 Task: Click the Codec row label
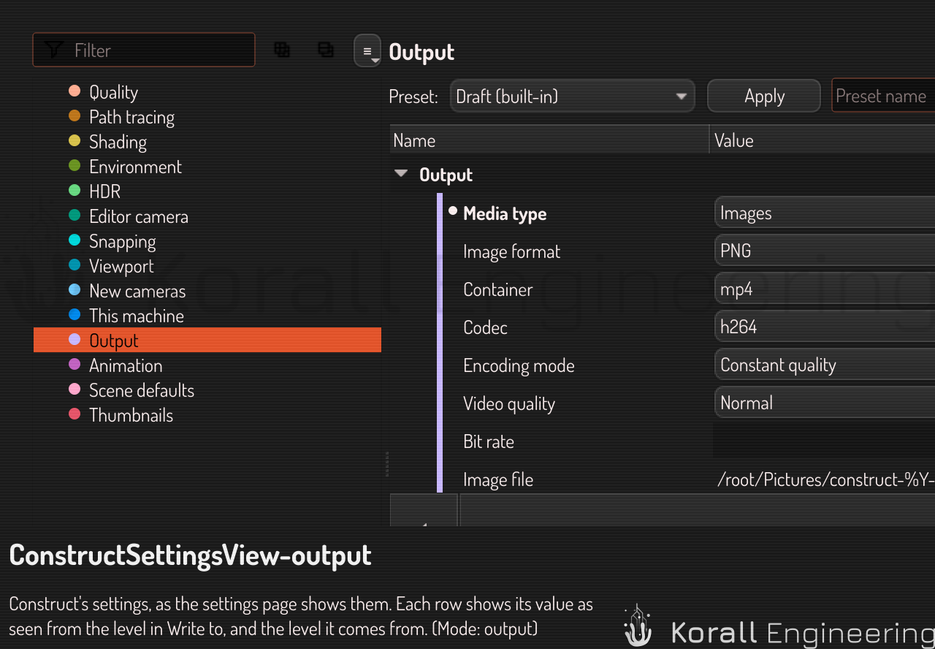485,328
